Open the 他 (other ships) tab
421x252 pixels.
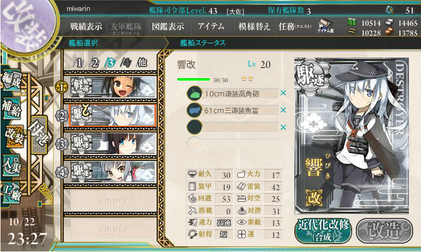tap(142, 62)
